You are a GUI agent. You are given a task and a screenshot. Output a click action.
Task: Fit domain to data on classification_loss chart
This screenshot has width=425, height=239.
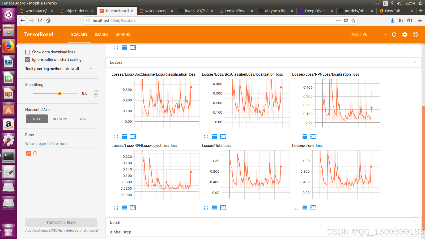click(x=133, y=136)
